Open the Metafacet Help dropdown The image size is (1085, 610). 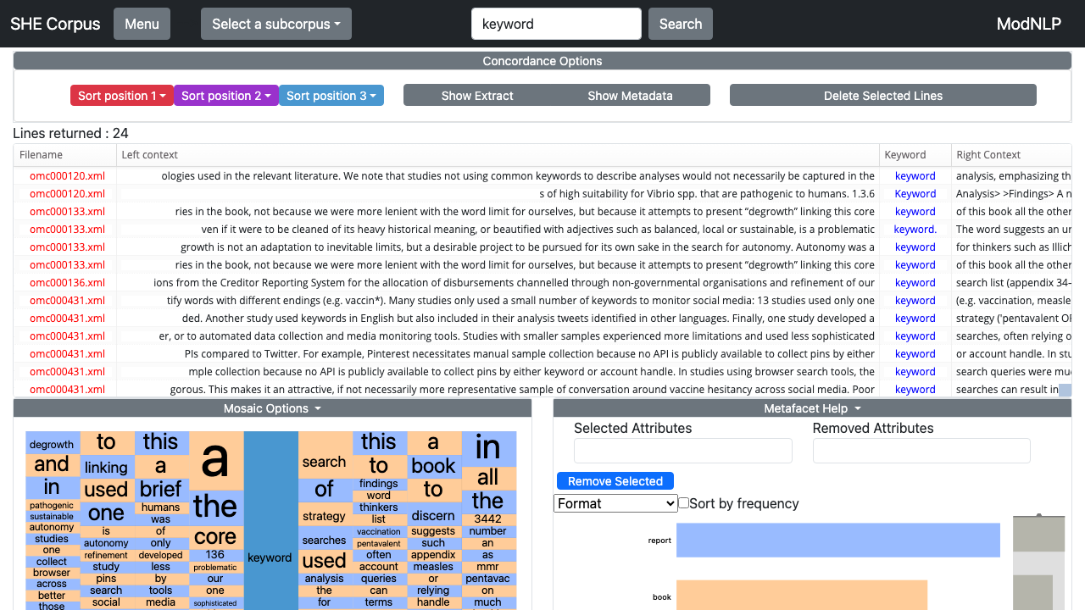(811, 408)
